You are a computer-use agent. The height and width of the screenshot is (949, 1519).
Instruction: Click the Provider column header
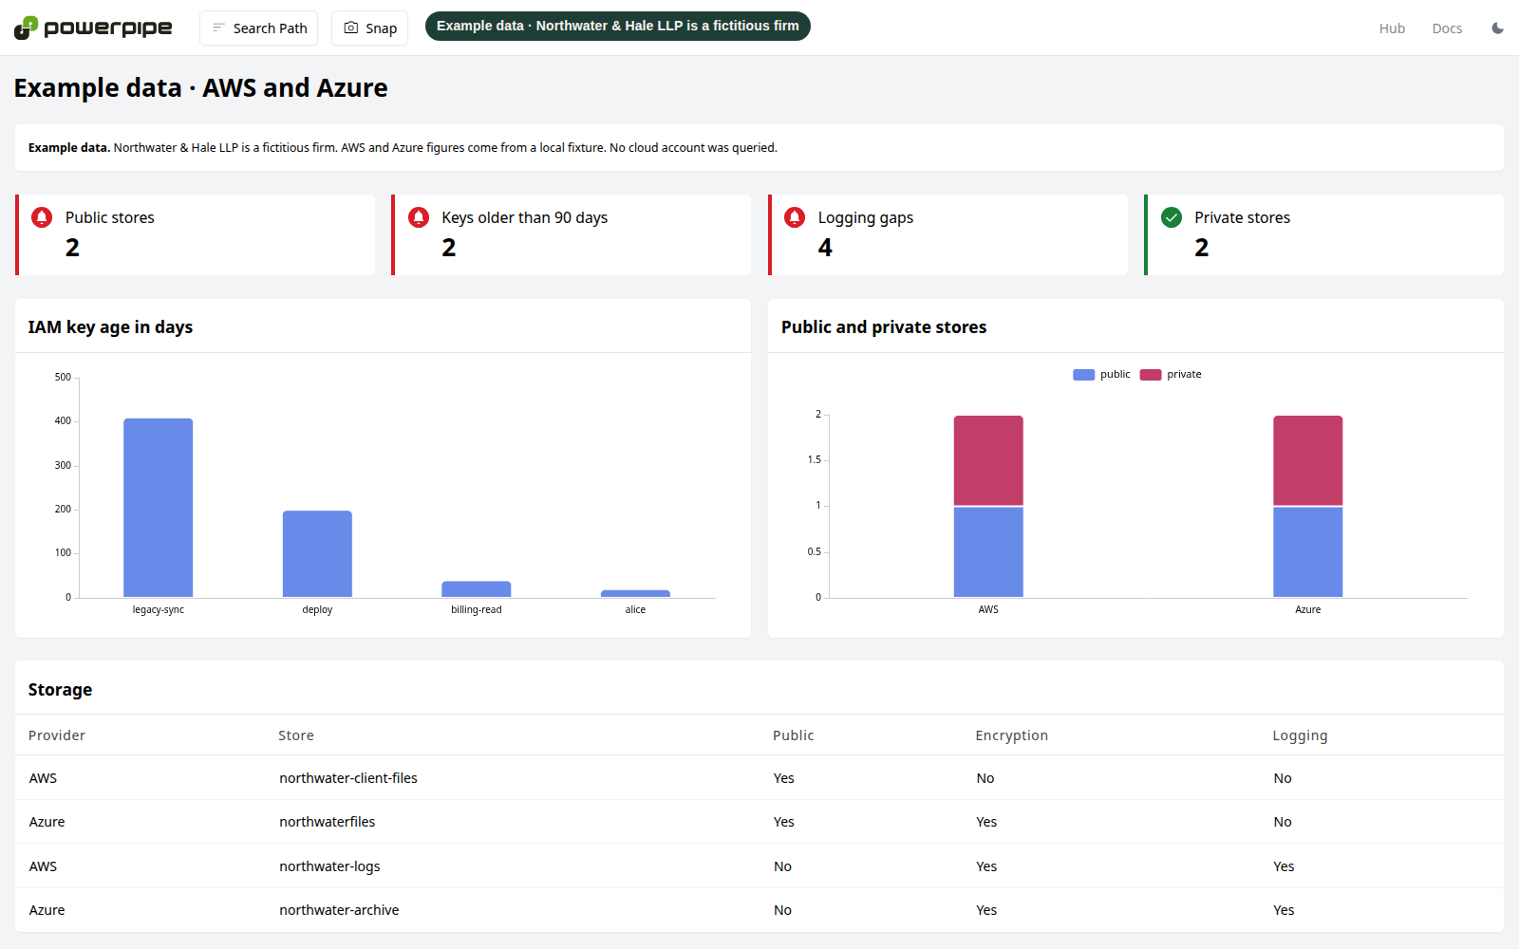(57, 735)
